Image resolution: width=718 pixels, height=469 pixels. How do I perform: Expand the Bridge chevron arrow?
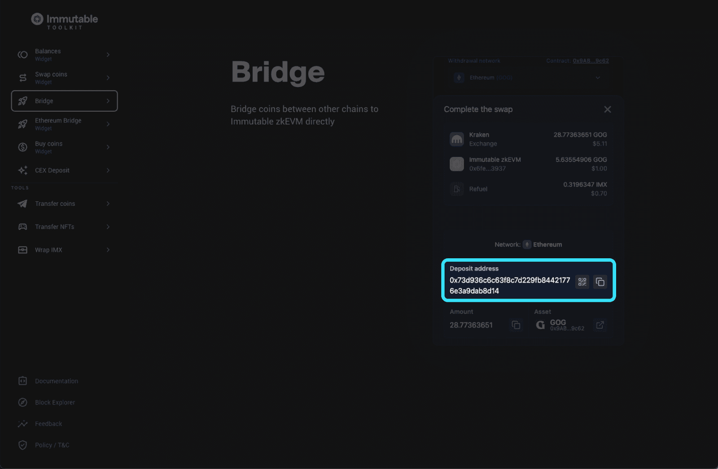pos(108,101)
